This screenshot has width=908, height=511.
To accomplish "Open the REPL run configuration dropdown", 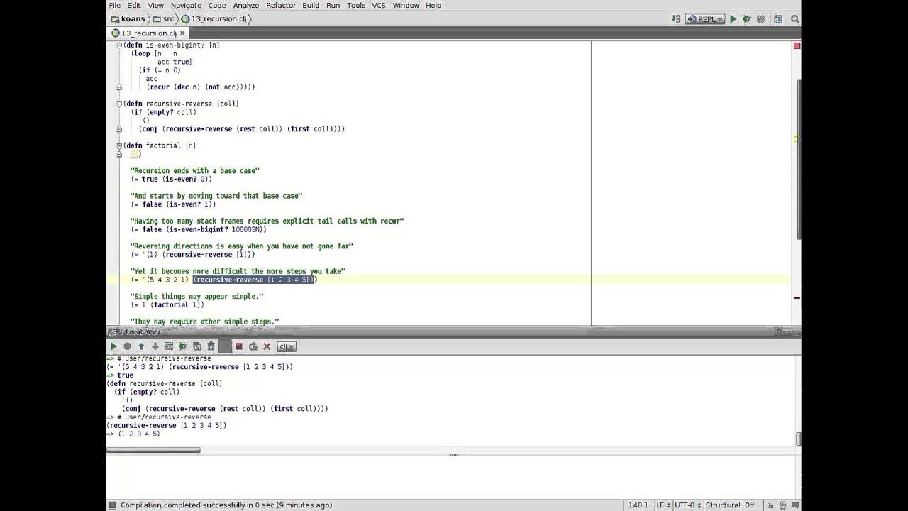I will click(x=704, y=19).
